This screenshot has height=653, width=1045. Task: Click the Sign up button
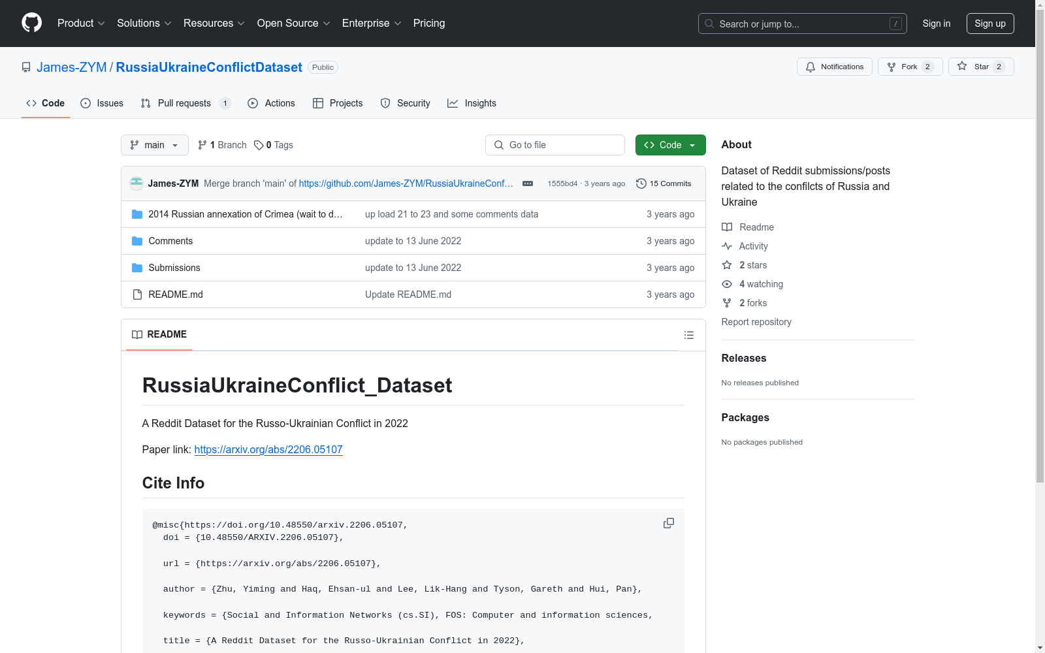coord(990,24)
